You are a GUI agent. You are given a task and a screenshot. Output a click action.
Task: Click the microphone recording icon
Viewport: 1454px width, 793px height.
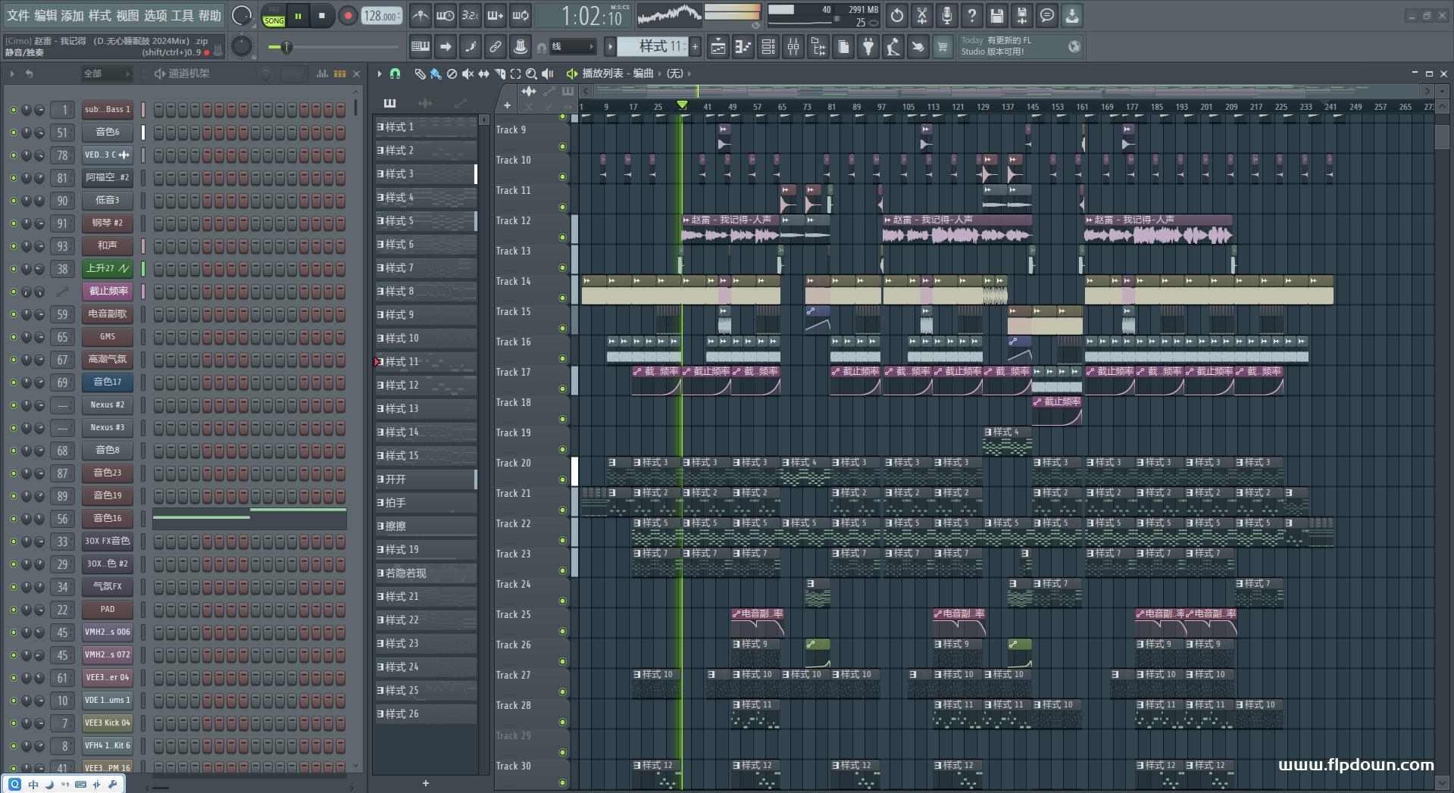[x=946, y=15]
